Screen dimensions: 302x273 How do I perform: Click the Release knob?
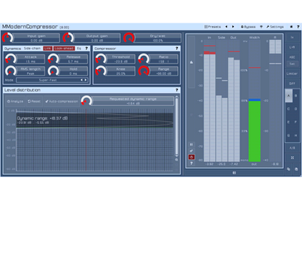click(x=53, y=59)
